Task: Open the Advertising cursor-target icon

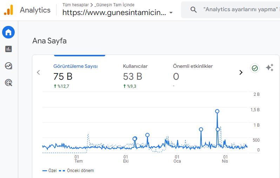Action: (8, 83)
